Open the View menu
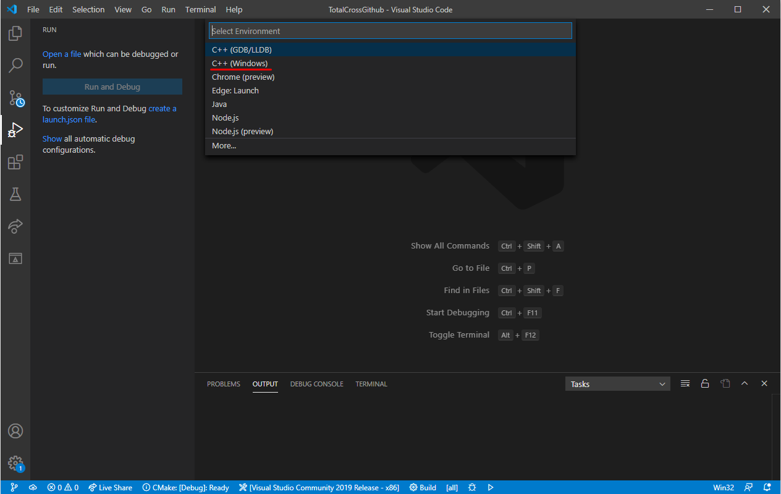Image resolution: width=781 pixels, height=494 pixels. tap(123, 9)
